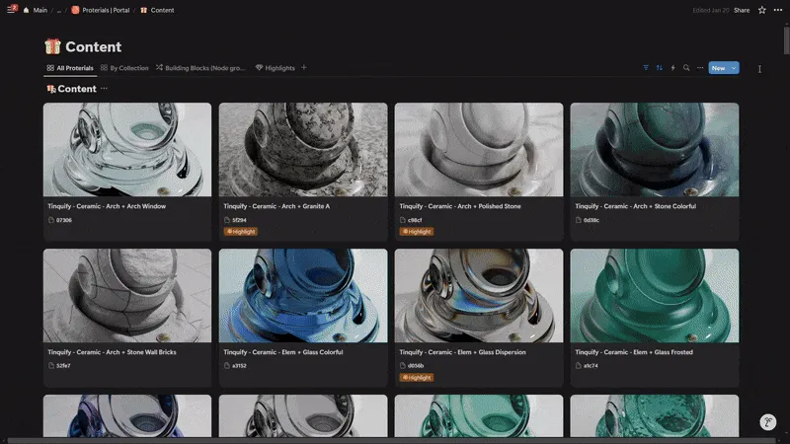790x444 pixels.
Task: Open the sort options icon
Action: (659, 67)
